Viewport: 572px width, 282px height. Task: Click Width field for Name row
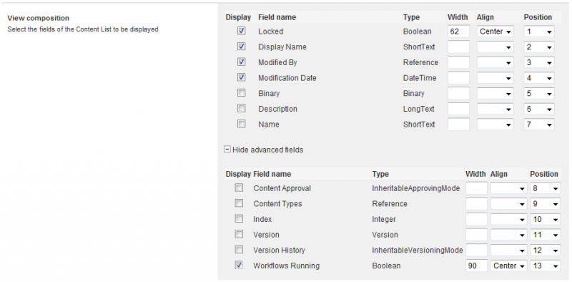pos(458,125)
